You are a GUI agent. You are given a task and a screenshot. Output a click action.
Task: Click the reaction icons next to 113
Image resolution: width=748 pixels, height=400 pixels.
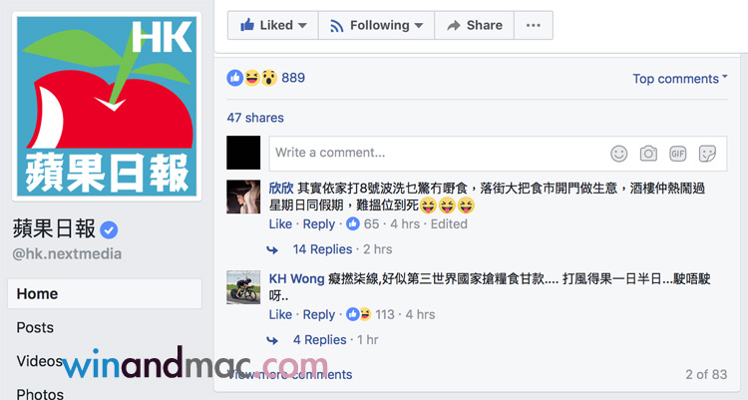(359, 314)
